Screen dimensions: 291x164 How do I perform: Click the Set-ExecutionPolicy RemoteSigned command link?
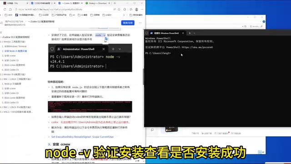(x=82, y=137)
